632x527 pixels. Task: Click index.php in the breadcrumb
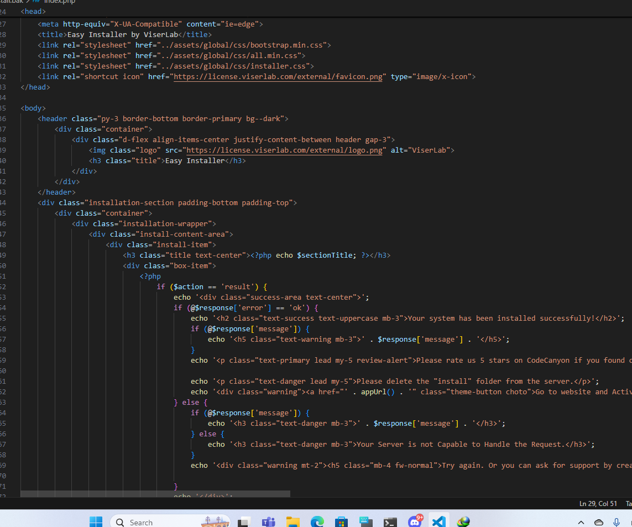point(59,2)
